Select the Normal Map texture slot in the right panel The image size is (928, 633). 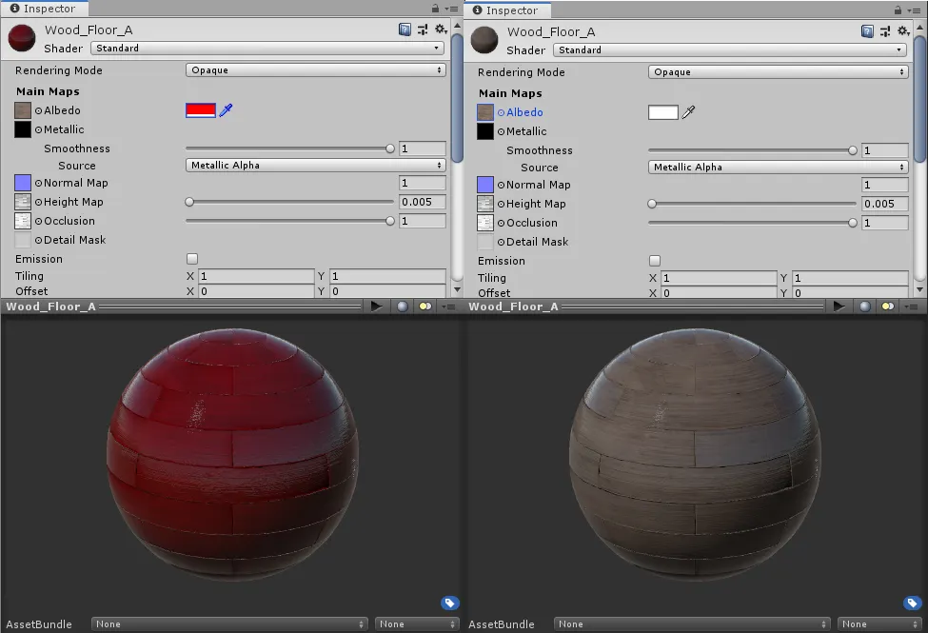[x=485, y=185]
